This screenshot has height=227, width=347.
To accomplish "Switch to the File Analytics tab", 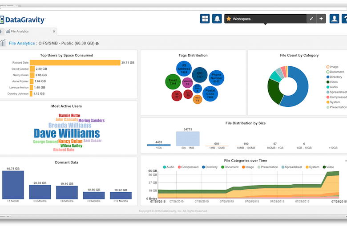I will 31,32.
